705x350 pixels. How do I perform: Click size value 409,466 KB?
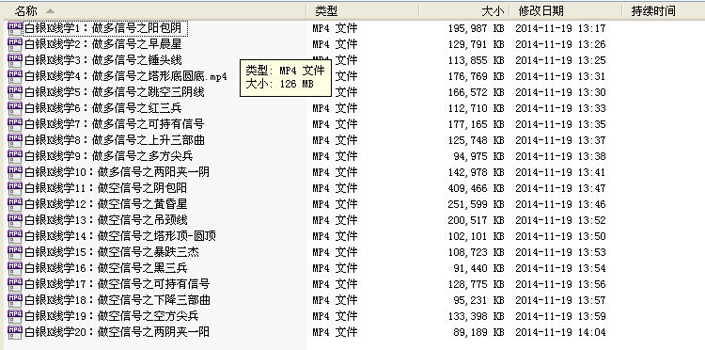[476, 188]
